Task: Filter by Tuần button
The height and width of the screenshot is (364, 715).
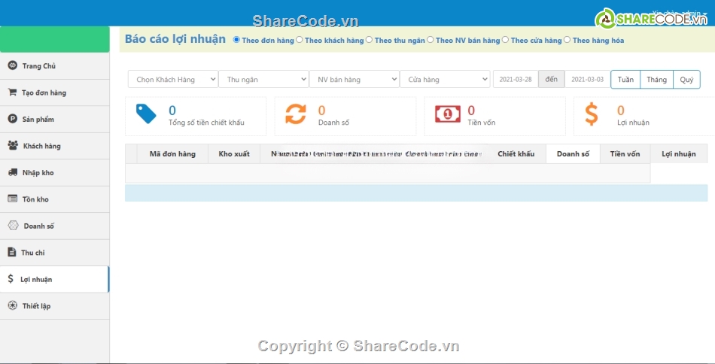Action: 625,79
